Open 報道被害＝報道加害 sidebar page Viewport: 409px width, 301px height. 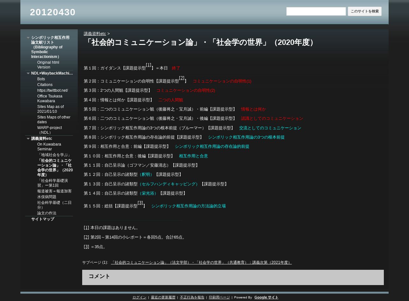pos(54,191)
